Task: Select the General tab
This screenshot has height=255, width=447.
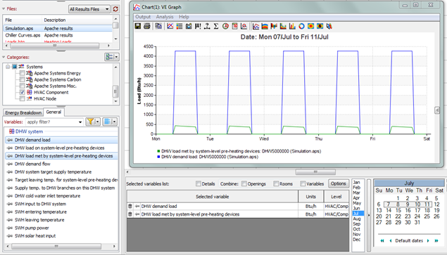Action: tap(53, 112)
